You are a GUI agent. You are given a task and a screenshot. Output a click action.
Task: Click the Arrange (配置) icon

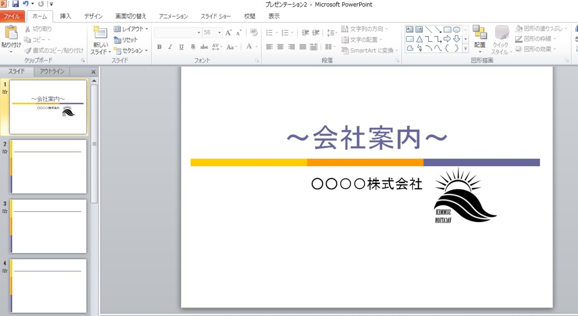tap(480, 33)
